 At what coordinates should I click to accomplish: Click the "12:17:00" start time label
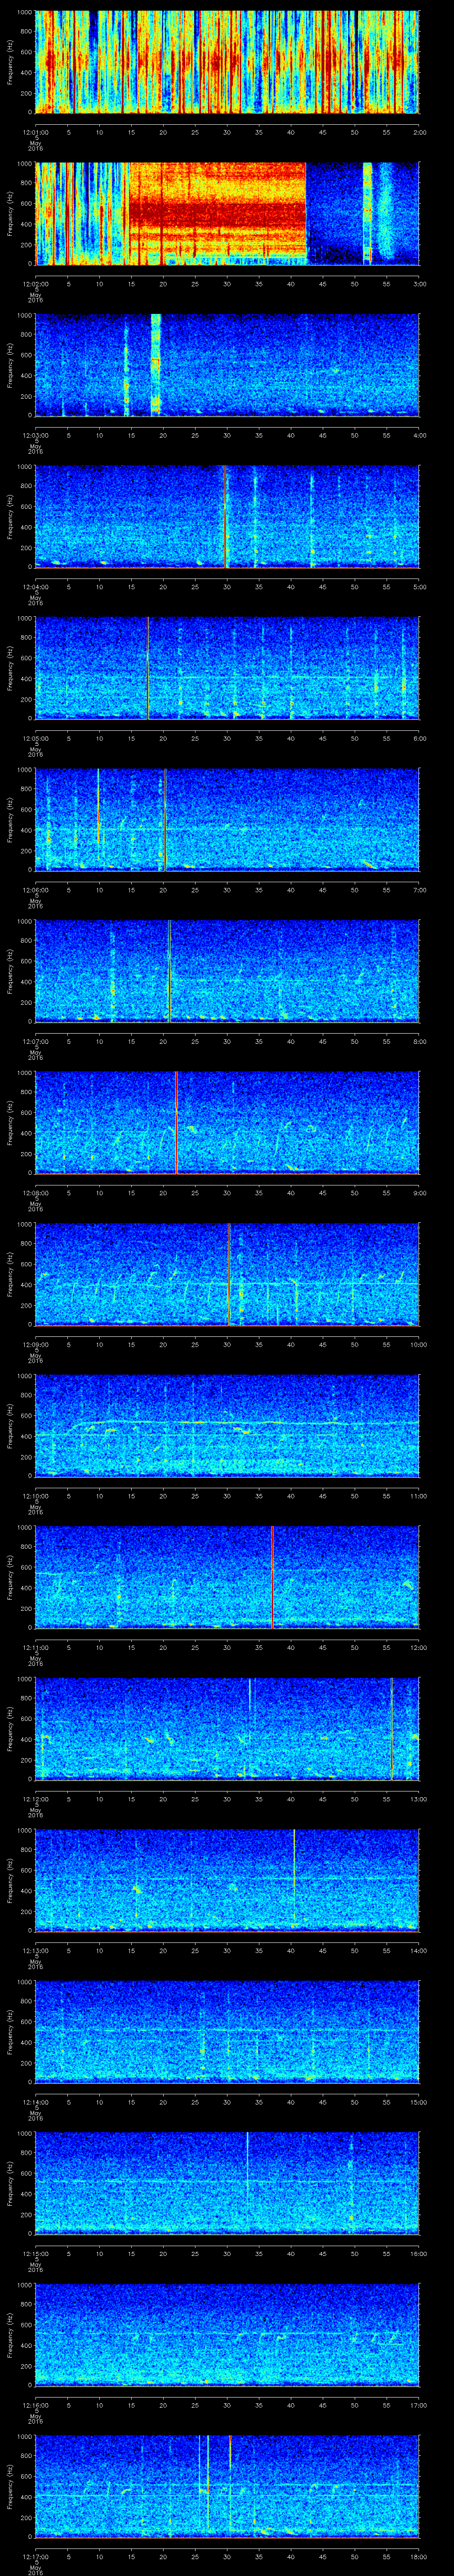click(36, 2557)
